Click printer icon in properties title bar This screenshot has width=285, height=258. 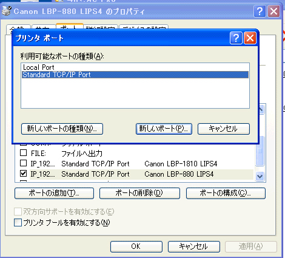coord(7,11)
